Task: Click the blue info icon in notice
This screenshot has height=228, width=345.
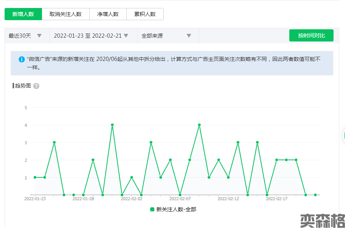Action: pos(22,59)
